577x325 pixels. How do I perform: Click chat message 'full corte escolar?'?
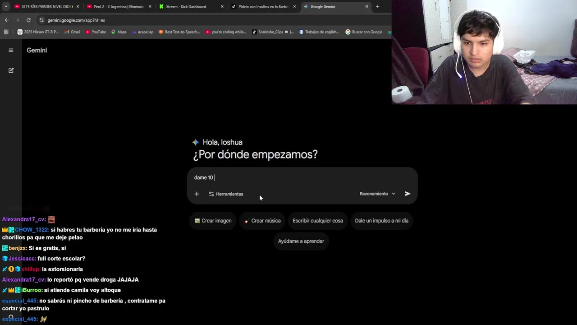61,259
